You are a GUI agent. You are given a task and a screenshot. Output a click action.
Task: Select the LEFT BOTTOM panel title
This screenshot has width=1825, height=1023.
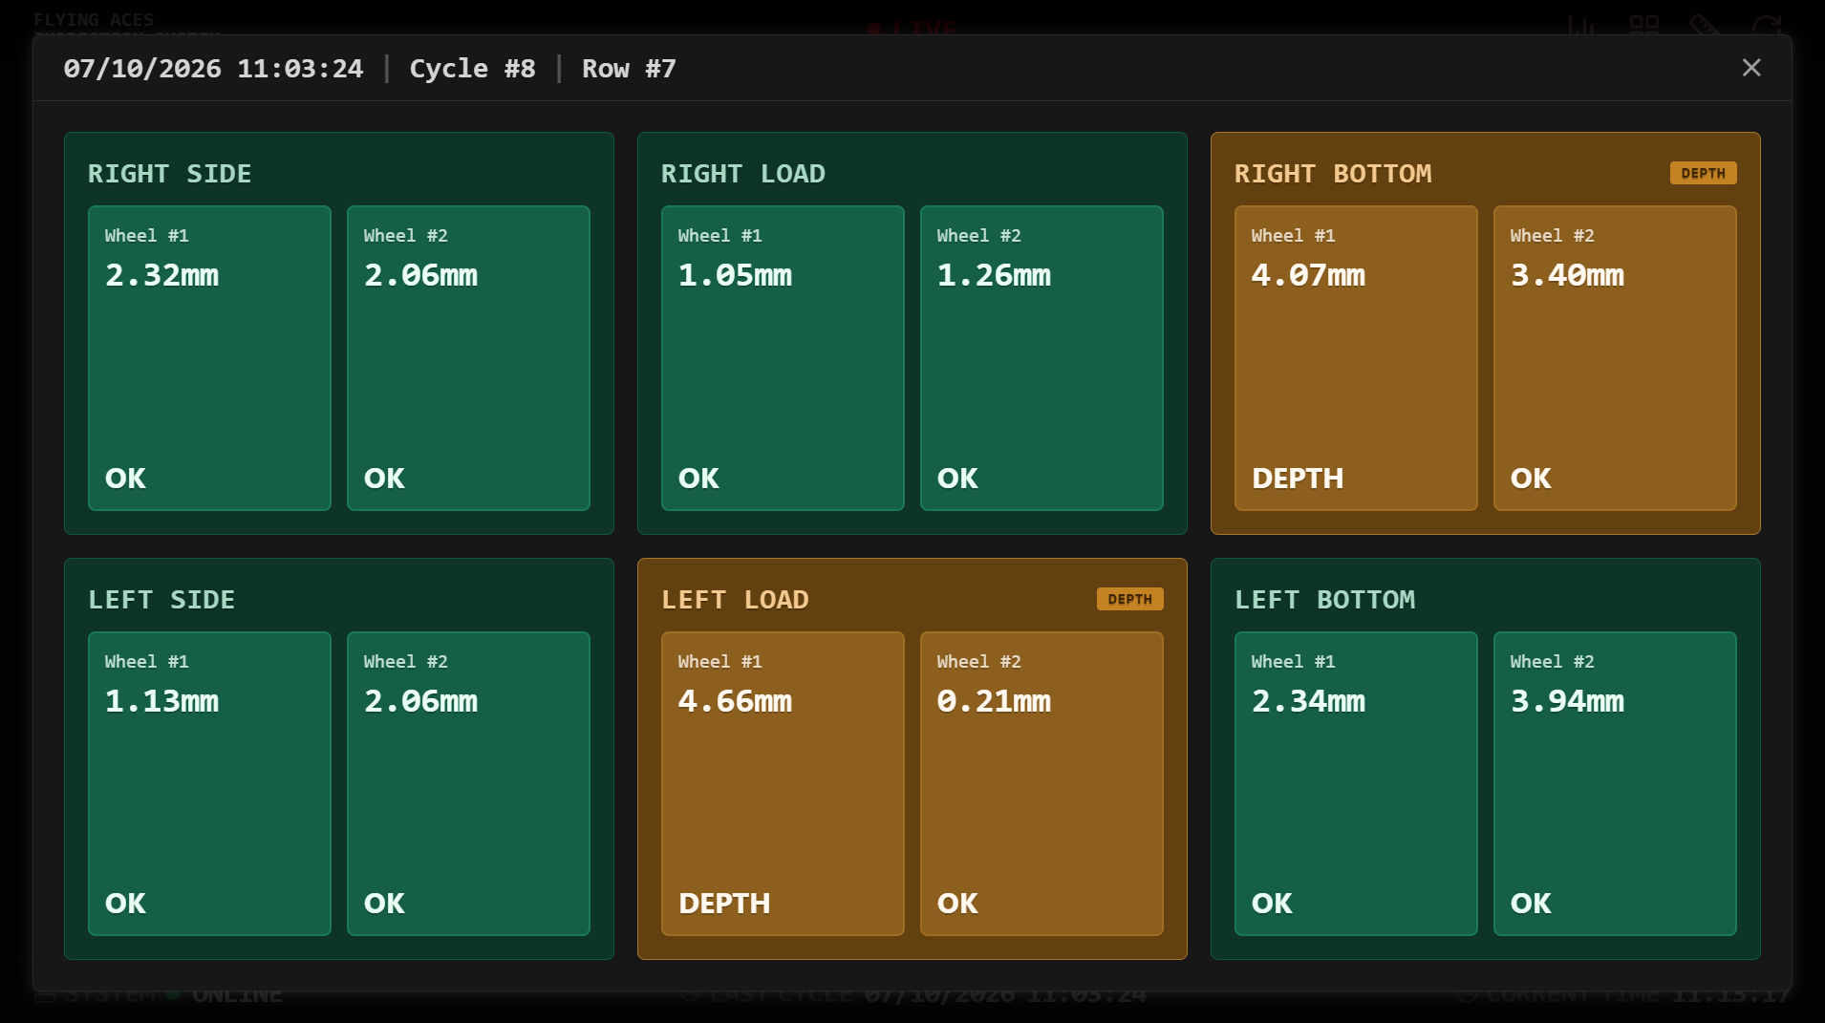[1324, 600]
